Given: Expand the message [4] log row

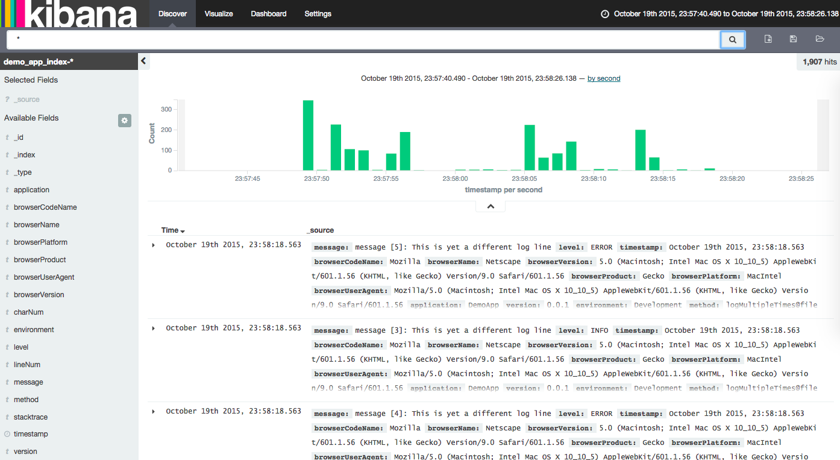Looking at the screenshot, I should (x=154, y=411).
